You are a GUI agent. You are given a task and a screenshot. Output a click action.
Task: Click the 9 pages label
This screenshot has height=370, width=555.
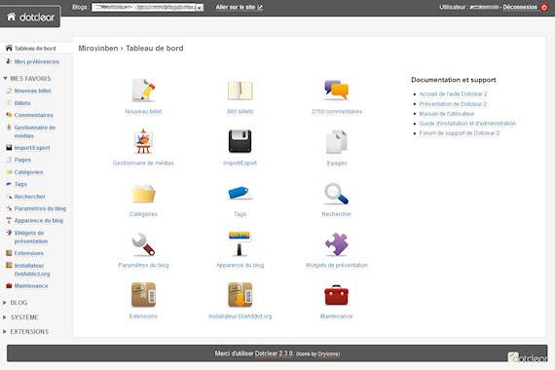click(x=337, y=163)
